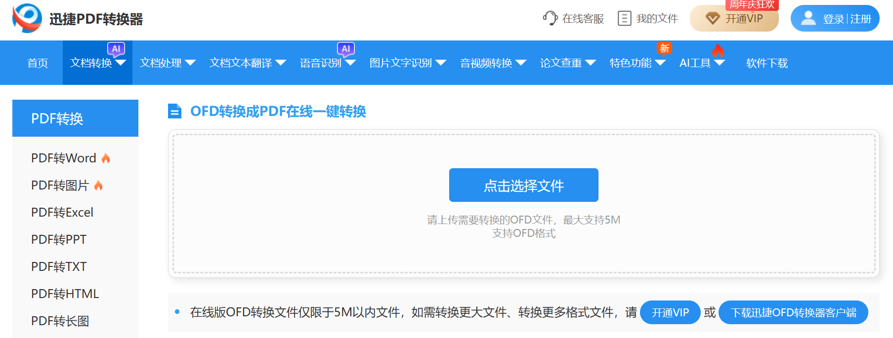Open the 文档转换 menu label
The image size is (893, 338).
coord(91,63)
